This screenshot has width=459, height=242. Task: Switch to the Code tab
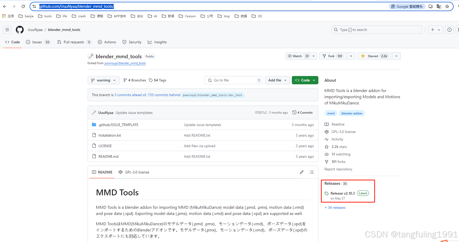[12, 42]
